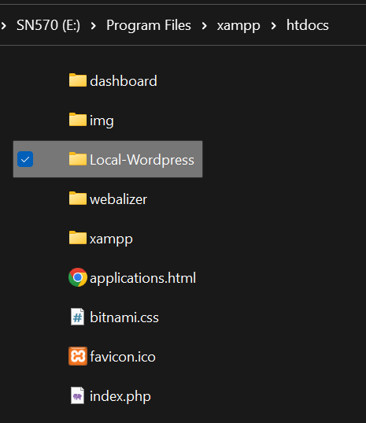
Task: Navigate to SN570 (E:) in address bar
Action: (x=48, y=25)
